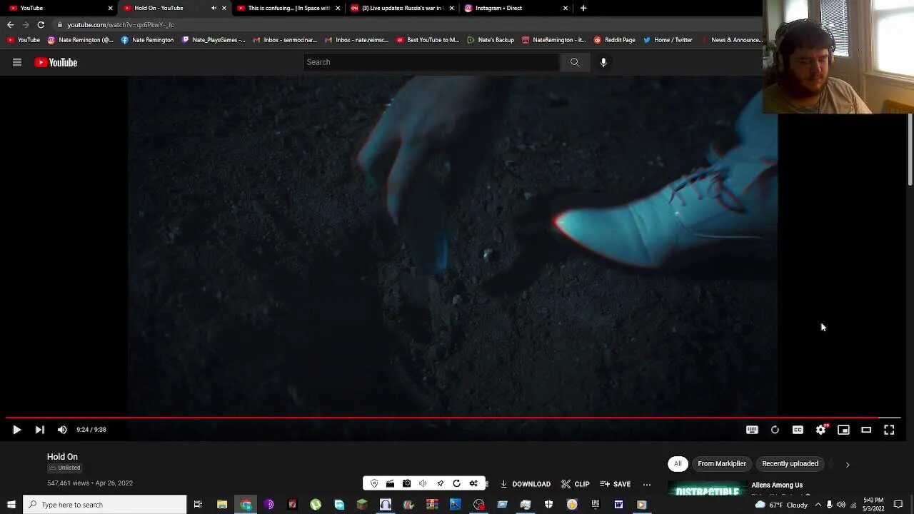Open the video player settings gear
This screenshot has width=914, height=514.
[x=820, y=430]
